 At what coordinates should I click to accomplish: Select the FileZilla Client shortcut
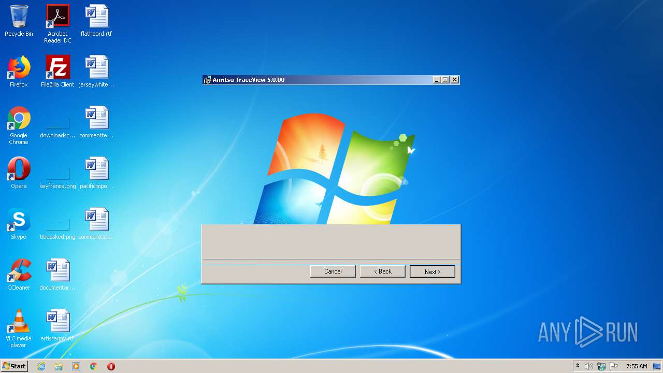(x=57, y=71)
